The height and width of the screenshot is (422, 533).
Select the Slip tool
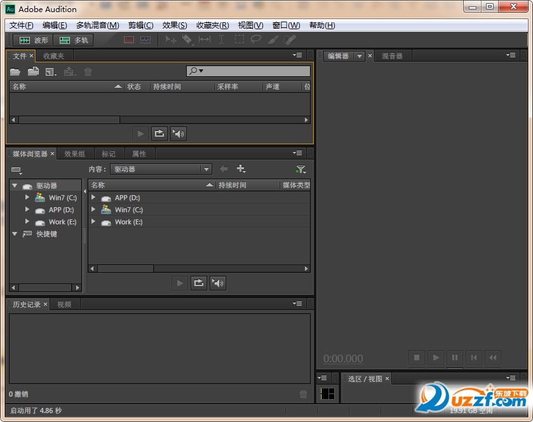pos(205,39)
